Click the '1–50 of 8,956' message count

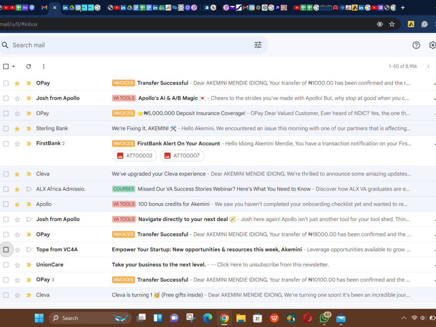(402, 66)
